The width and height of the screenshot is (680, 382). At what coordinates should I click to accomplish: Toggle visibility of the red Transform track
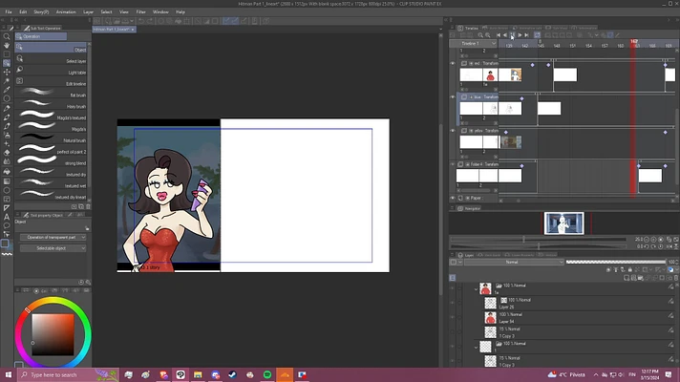pyautogui.click(x=453, y=63)
